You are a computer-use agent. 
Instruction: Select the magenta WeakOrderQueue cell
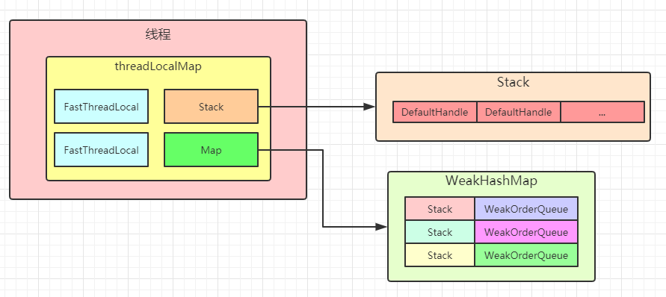point(526,232)
